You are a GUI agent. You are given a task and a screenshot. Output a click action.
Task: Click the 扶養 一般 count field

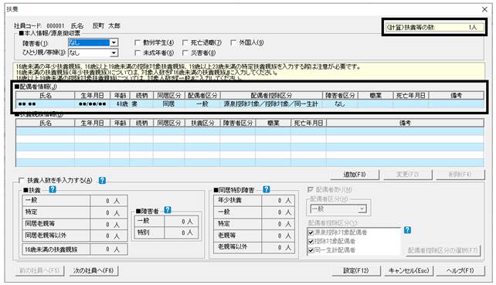pyautogui.click(x=108, y=201)
